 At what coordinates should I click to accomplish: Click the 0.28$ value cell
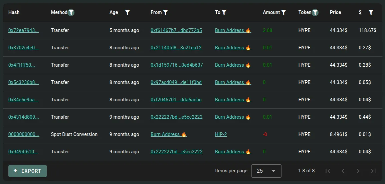[365, 65]
